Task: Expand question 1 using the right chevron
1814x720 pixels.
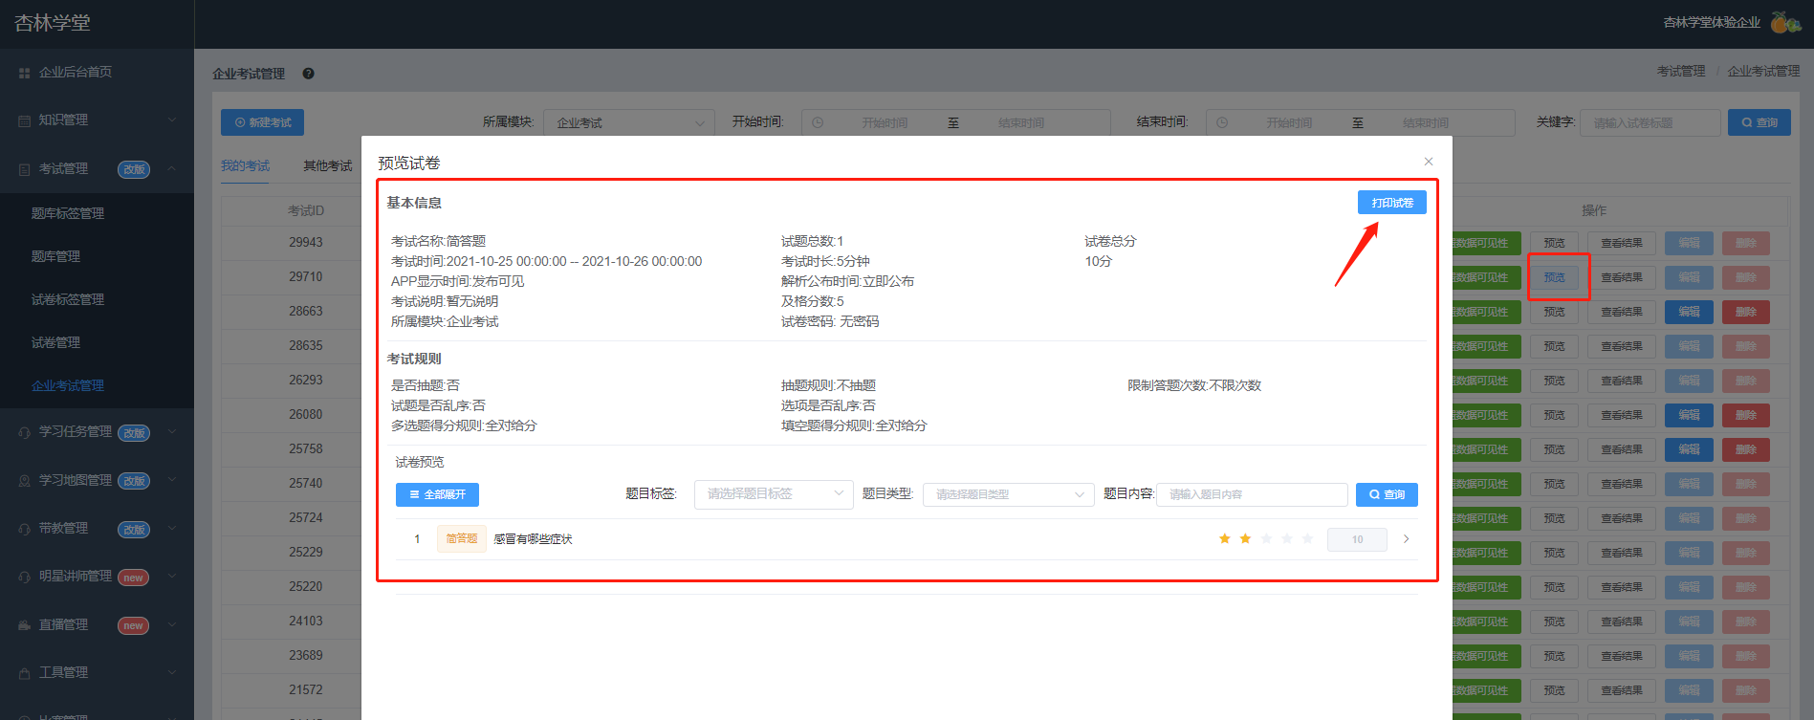Action: 1406,539
